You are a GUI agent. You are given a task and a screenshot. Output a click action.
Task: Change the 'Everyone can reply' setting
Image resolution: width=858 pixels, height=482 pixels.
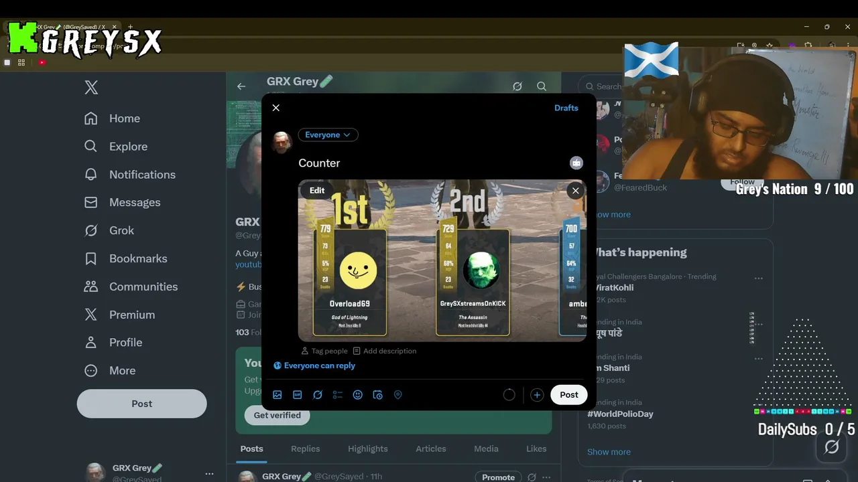coord(314,366)
